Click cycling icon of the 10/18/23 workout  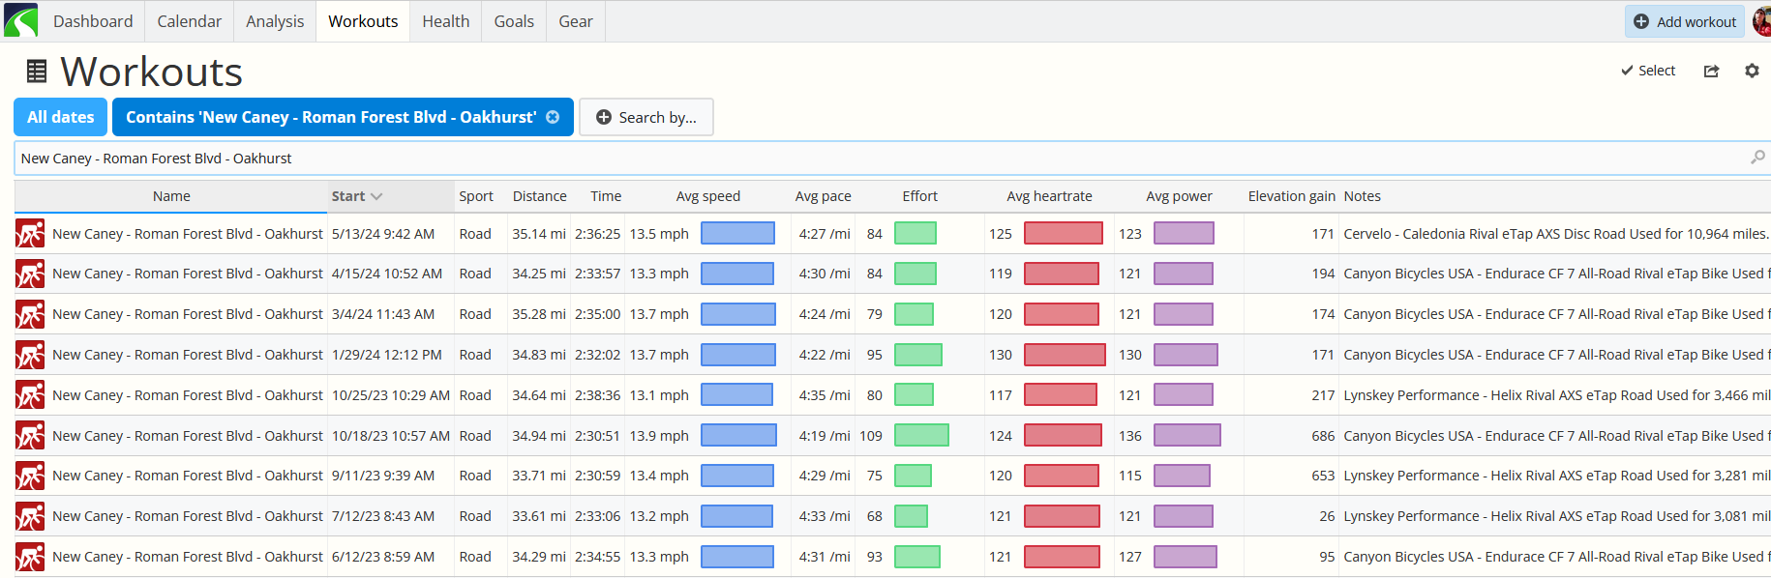pos(30,436)
